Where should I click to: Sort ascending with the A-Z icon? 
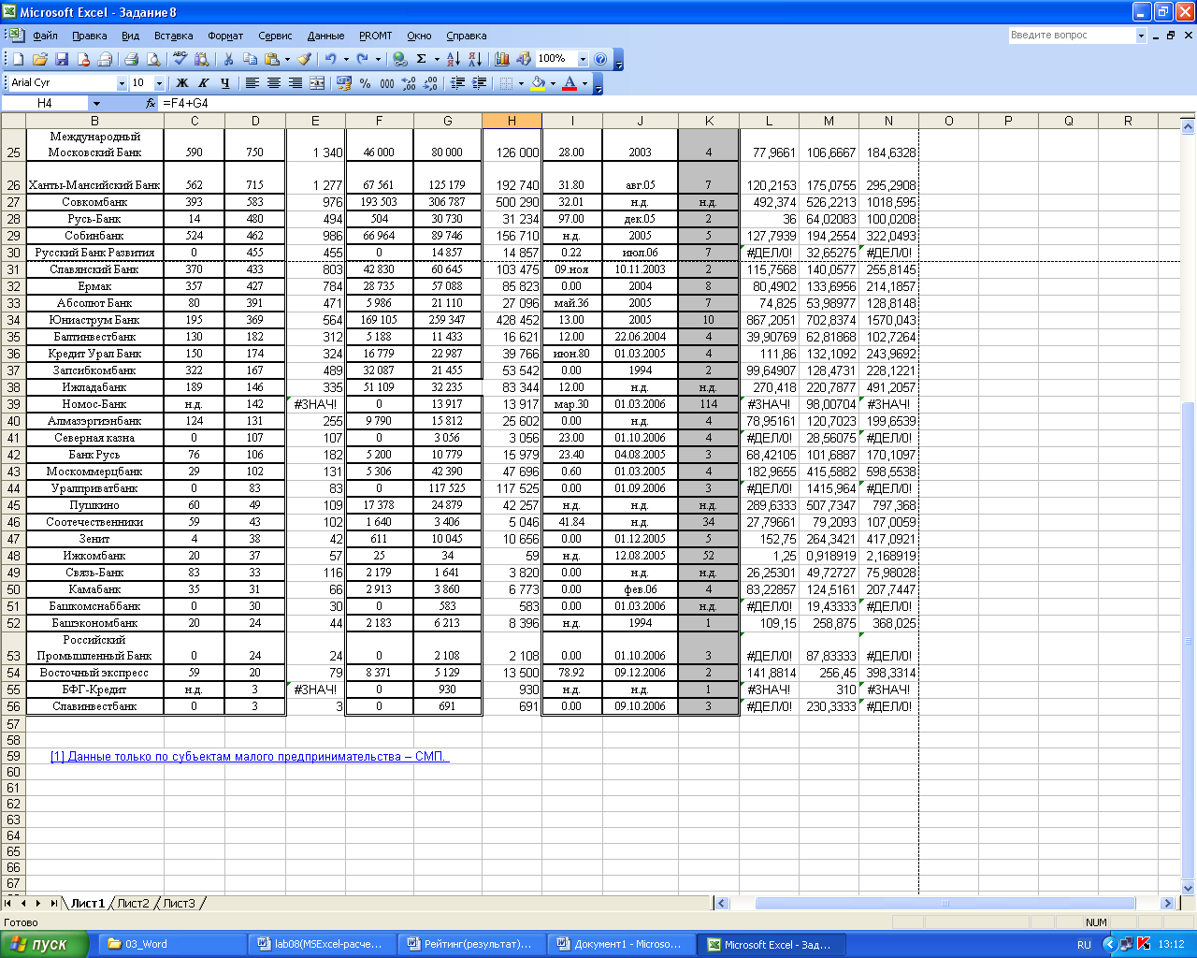pos(454,59)
